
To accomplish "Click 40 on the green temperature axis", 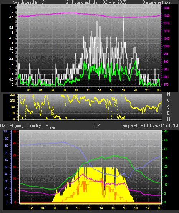I will (166, 131).
